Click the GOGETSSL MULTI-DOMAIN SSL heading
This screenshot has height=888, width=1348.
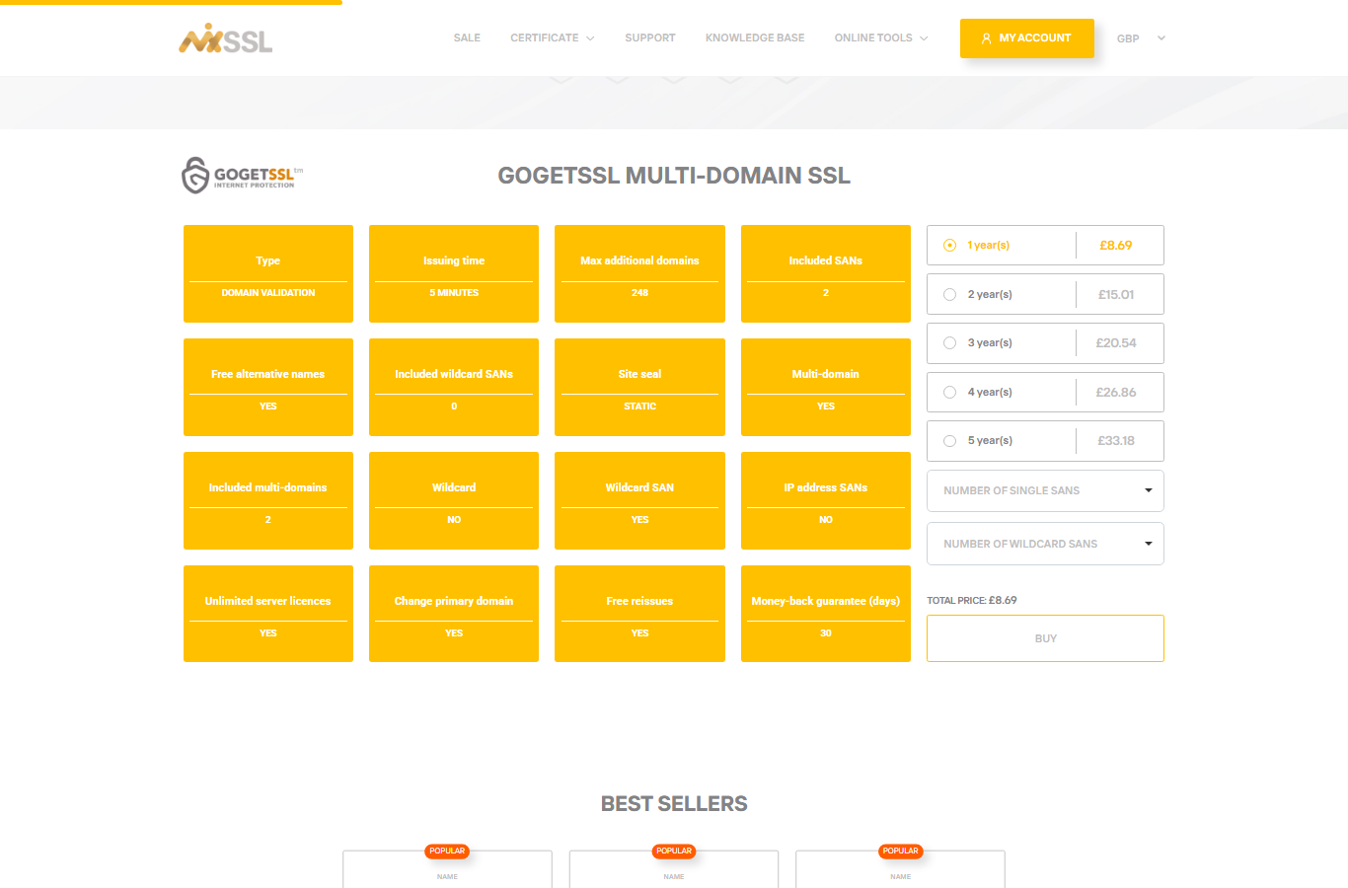pos(674,176)
